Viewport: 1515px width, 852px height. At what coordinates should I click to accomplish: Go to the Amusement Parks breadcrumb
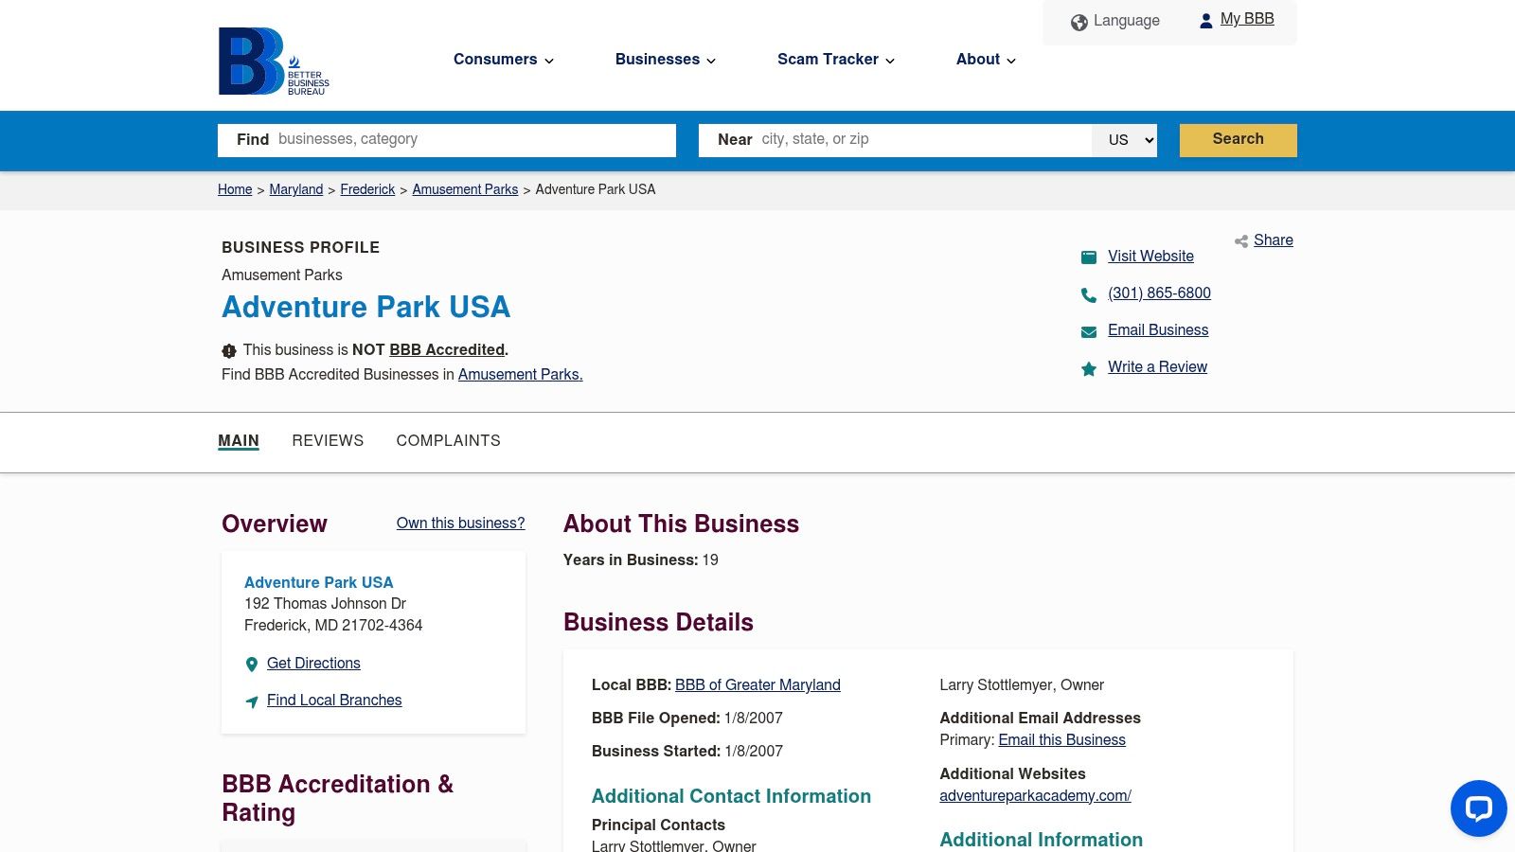point(465,189)
